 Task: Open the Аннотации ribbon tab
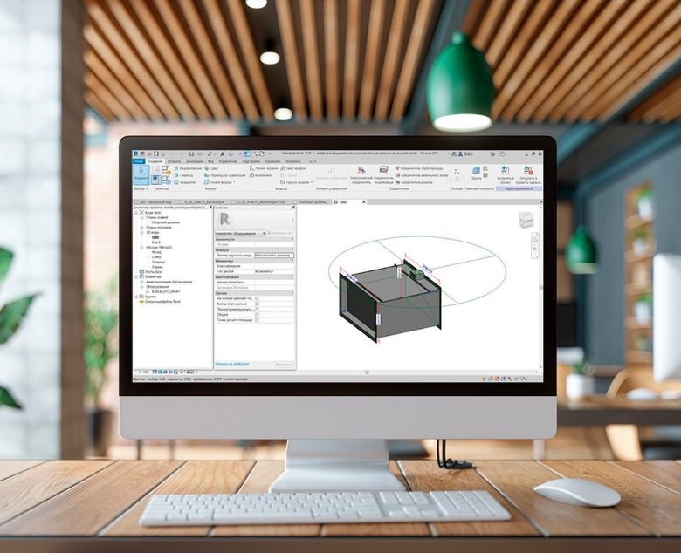194,161
